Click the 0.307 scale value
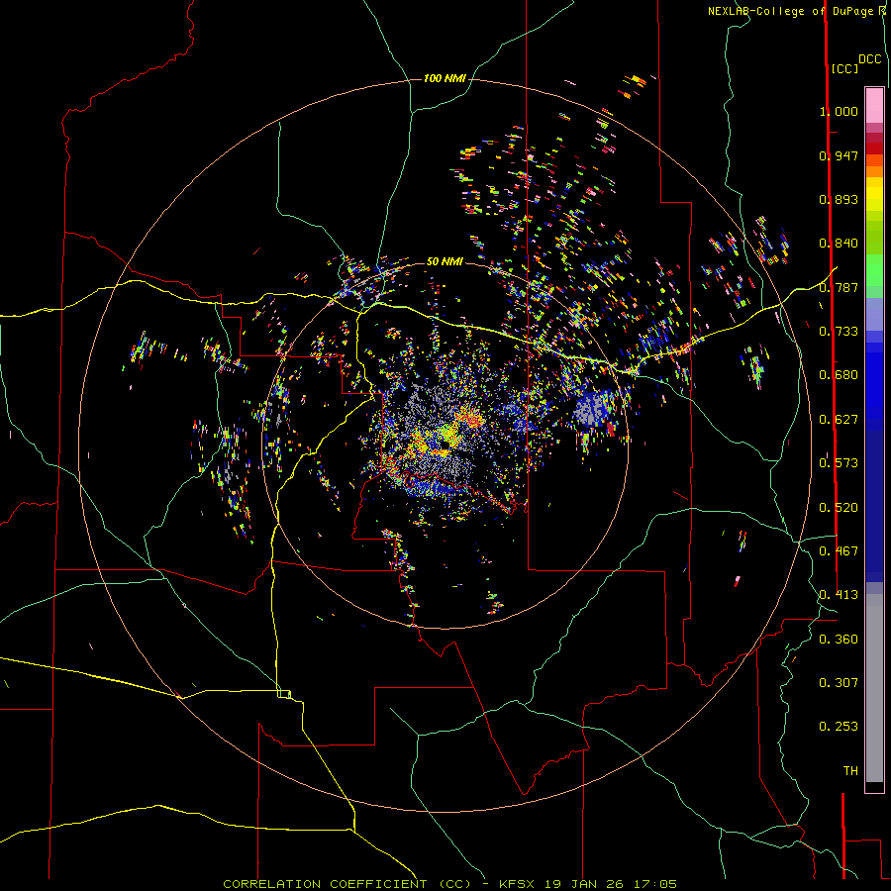891x891 pixels. pyautogui.click(x=839, y=683)
